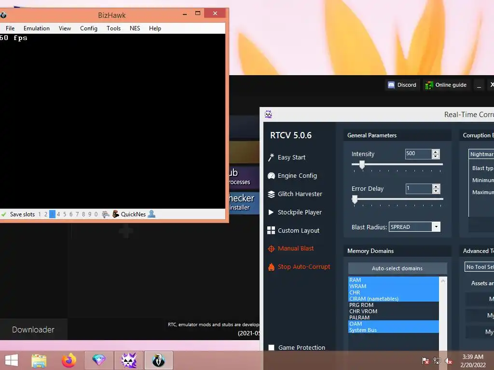The width and height of the screenshot is (494, 370).
Task: Open the Windows Start button
Action: point(12,360)
